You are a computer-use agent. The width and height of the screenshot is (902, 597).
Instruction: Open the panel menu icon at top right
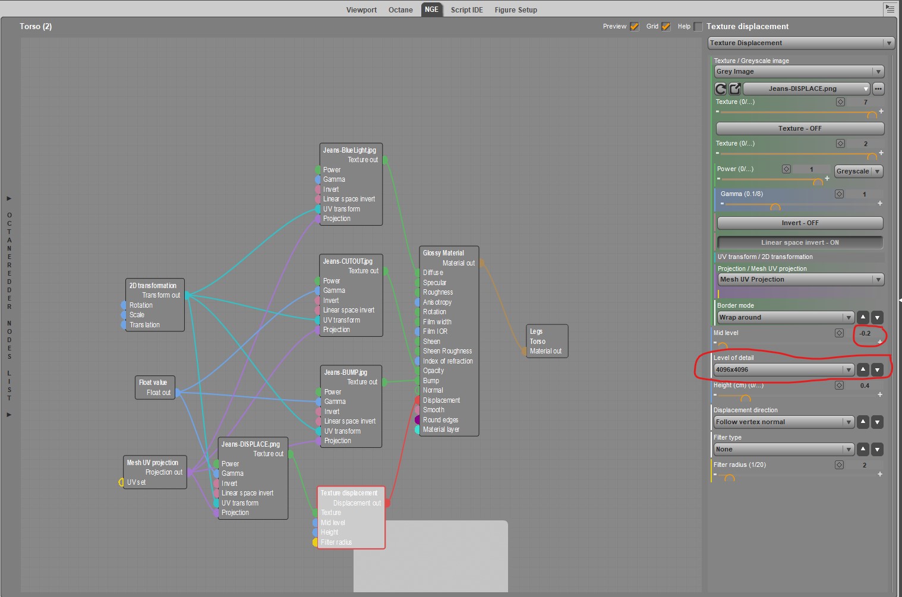pyautogui.click(x=890, y=9)
